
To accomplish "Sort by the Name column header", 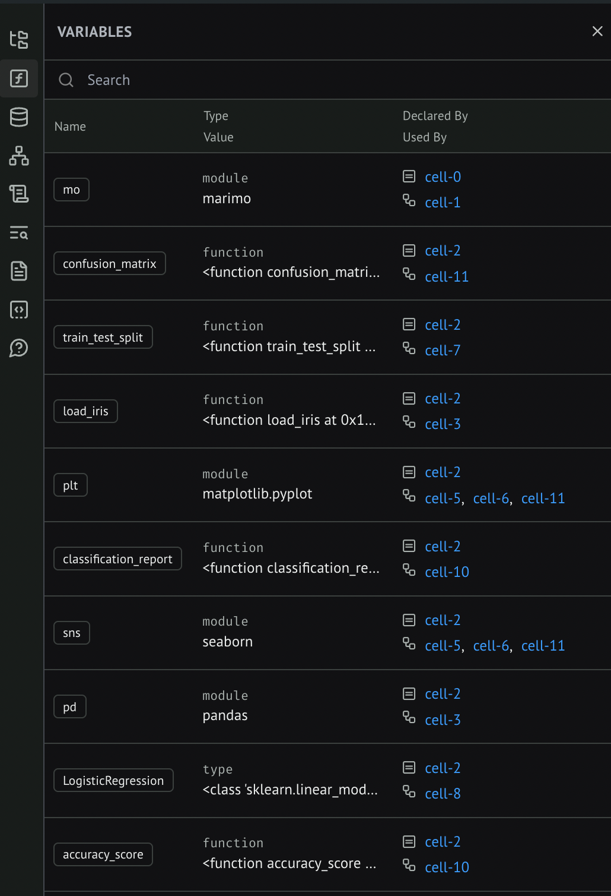I will (70, 127).
